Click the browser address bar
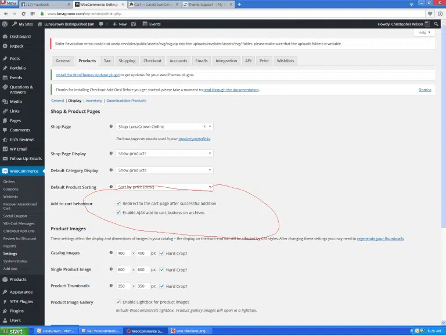The image size is (446, 335). pyautogui.click(x=232, y=14)
